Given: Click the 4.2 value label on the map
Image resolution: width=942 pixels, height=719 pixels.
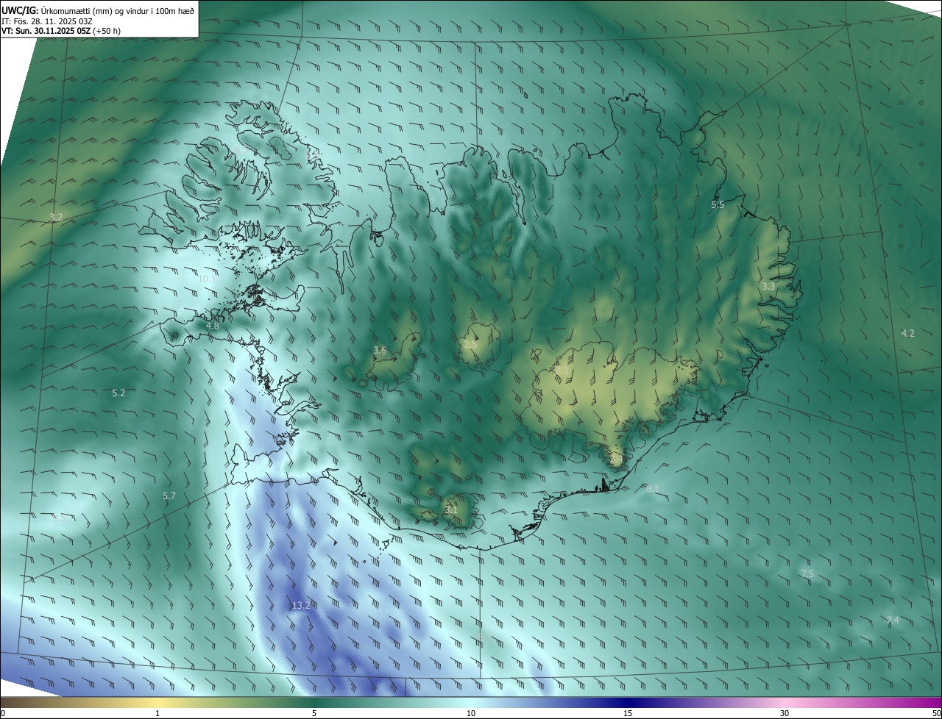Looking at the screenshot, I should pos(908,334).
